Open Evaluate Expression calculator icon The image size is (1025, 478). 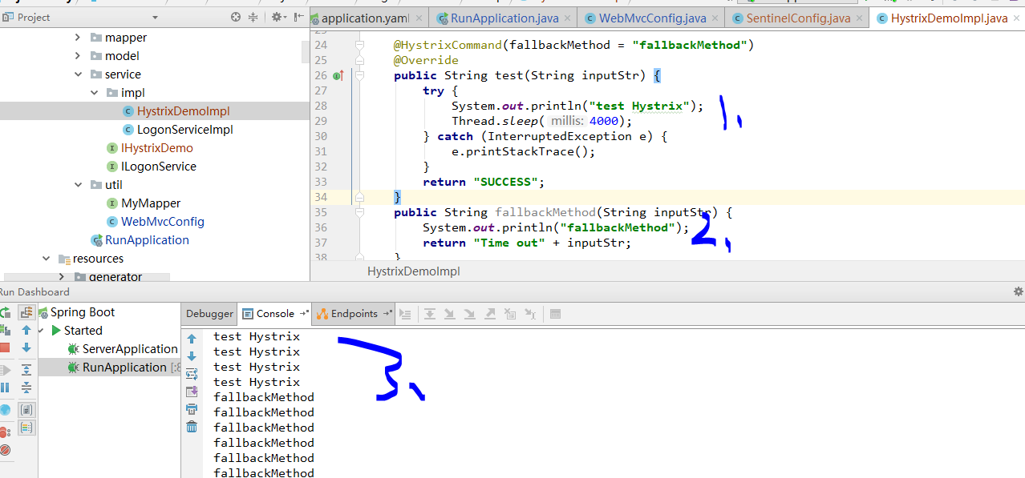(556, 314)
